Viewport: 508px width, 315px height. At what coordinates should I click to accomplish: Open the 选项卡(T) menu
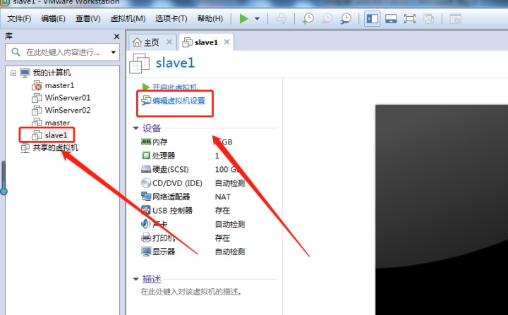171,19
